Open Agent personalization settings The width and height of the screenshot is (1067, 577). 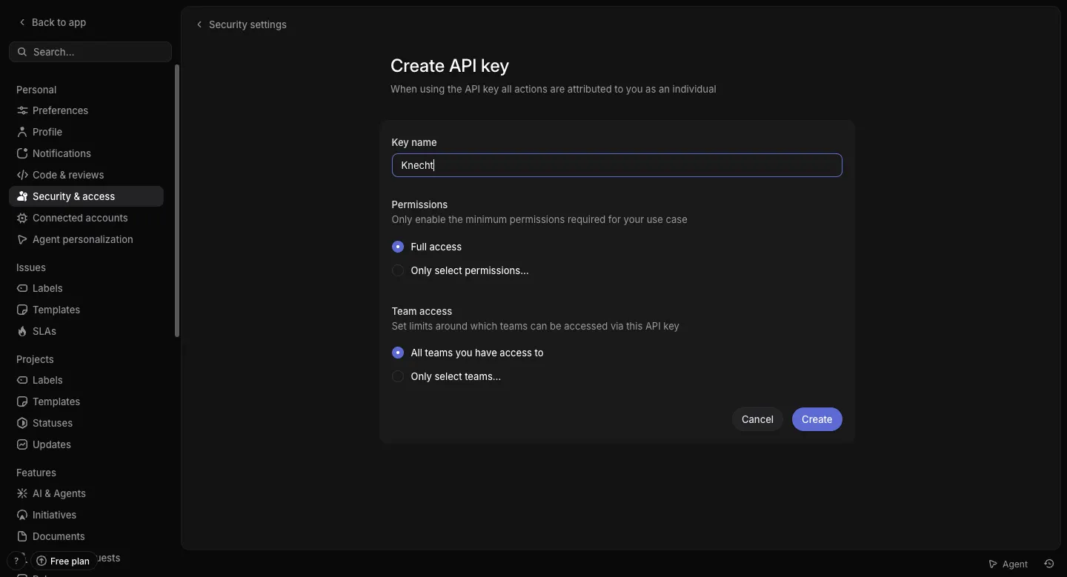tap(86, 239)
